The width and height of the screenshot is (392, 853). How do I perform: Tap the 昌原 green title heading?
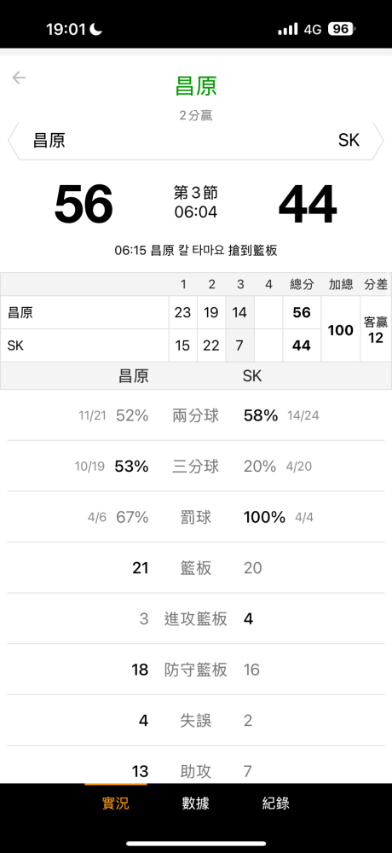196,86
